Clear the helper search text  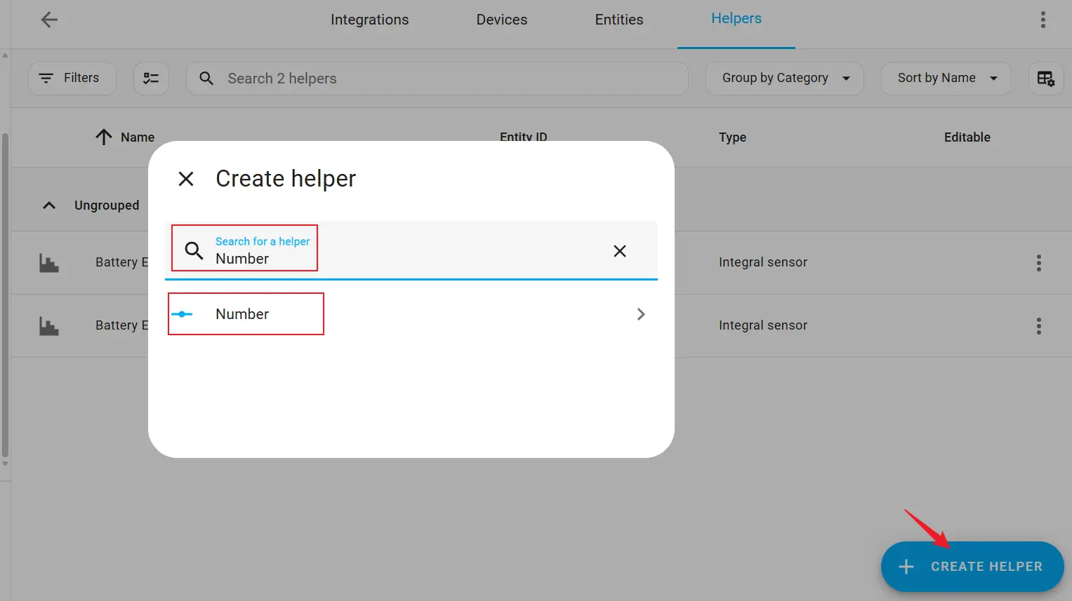(x=619, y=251)
